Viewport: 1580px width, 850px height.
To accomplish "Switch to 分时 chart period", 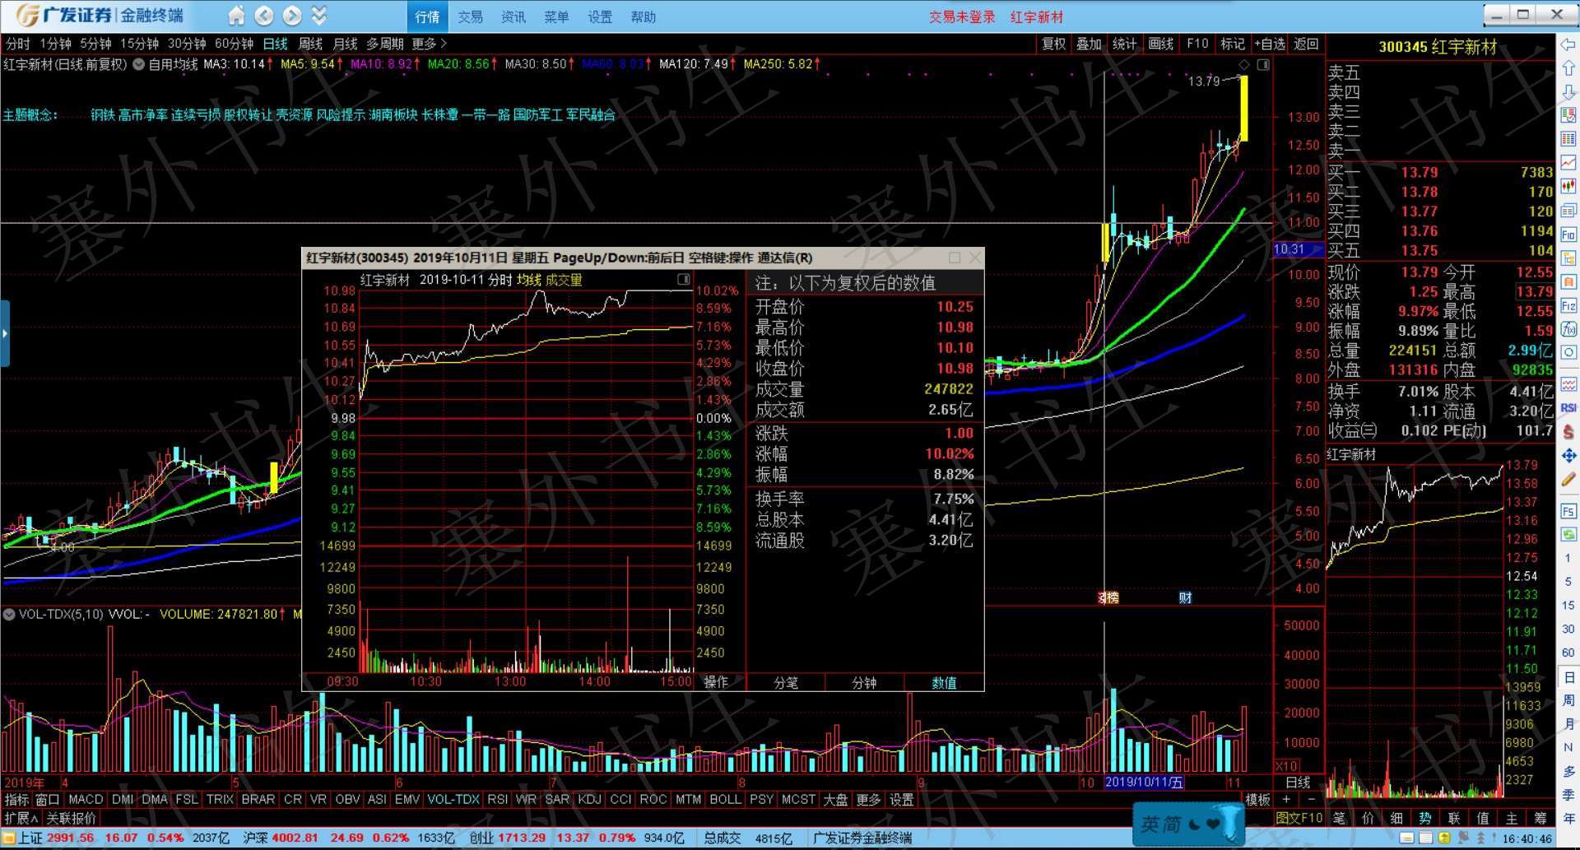I will pos(17,44).
